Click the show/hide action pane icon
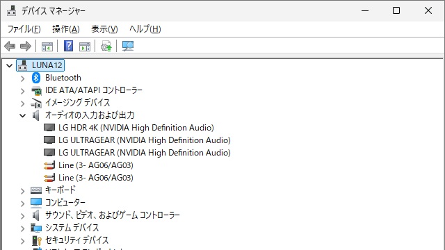 85,47
